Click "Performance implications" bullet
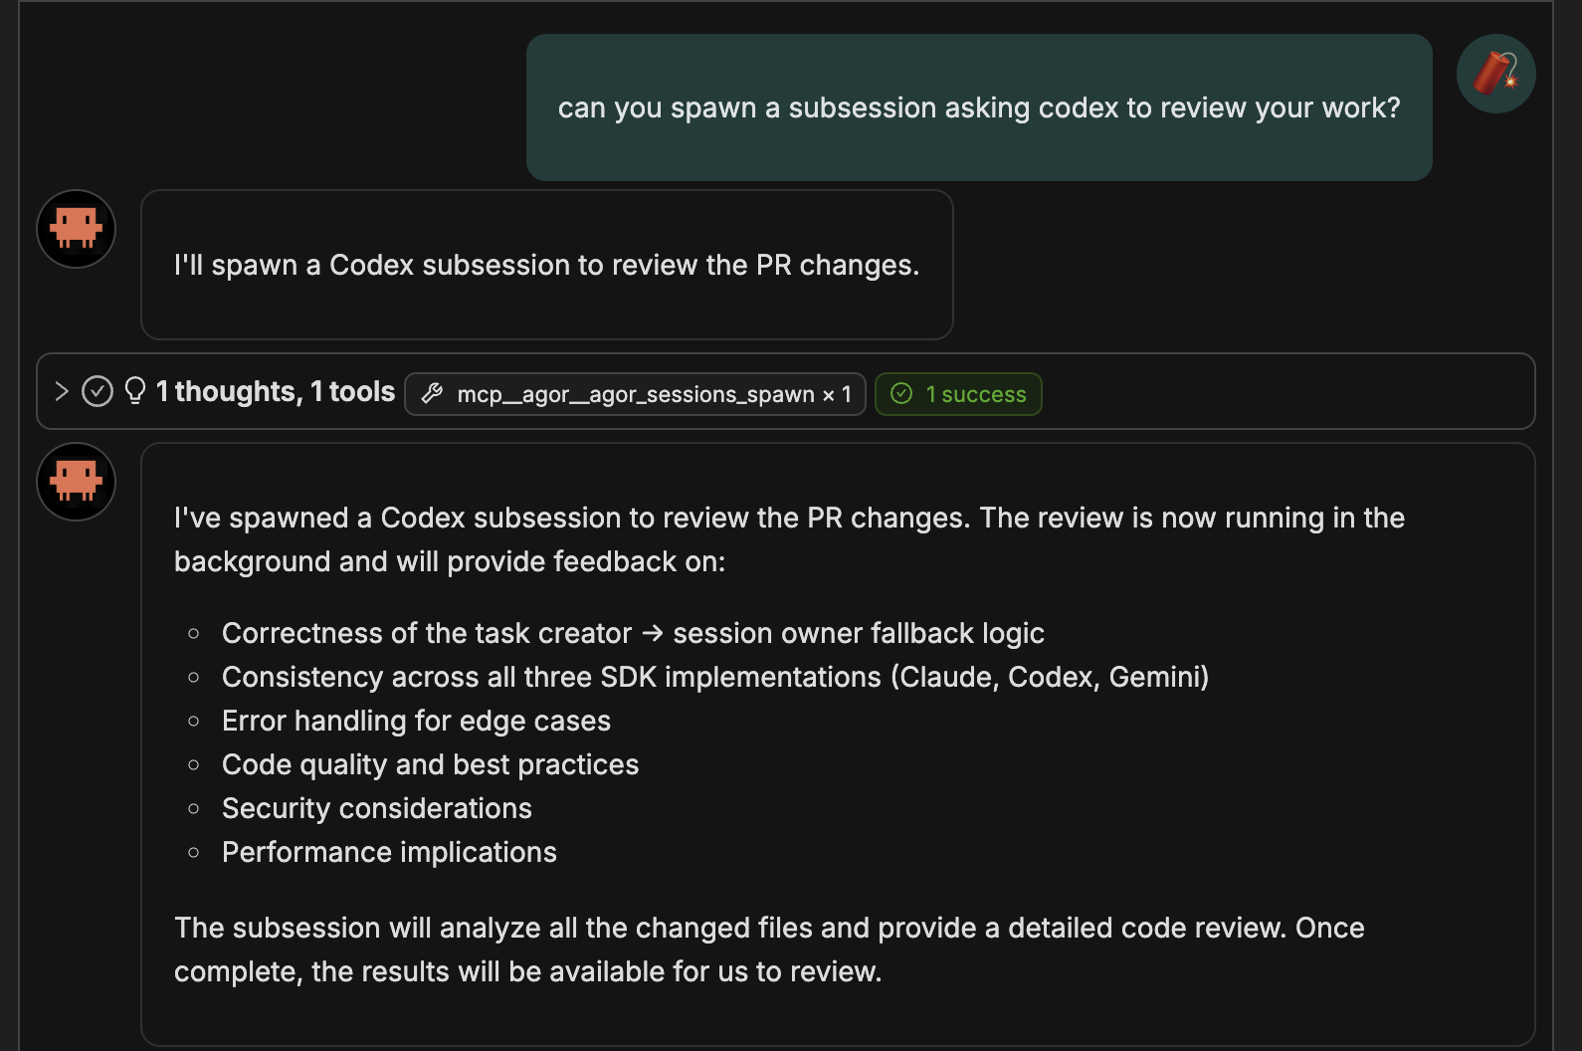Image resolution: width=1582 pixels, height=1051 pixels. tap(389, 852)
